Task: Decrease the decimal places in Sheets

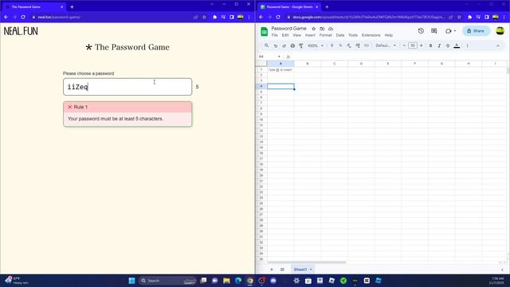Action: coord(349,45)
